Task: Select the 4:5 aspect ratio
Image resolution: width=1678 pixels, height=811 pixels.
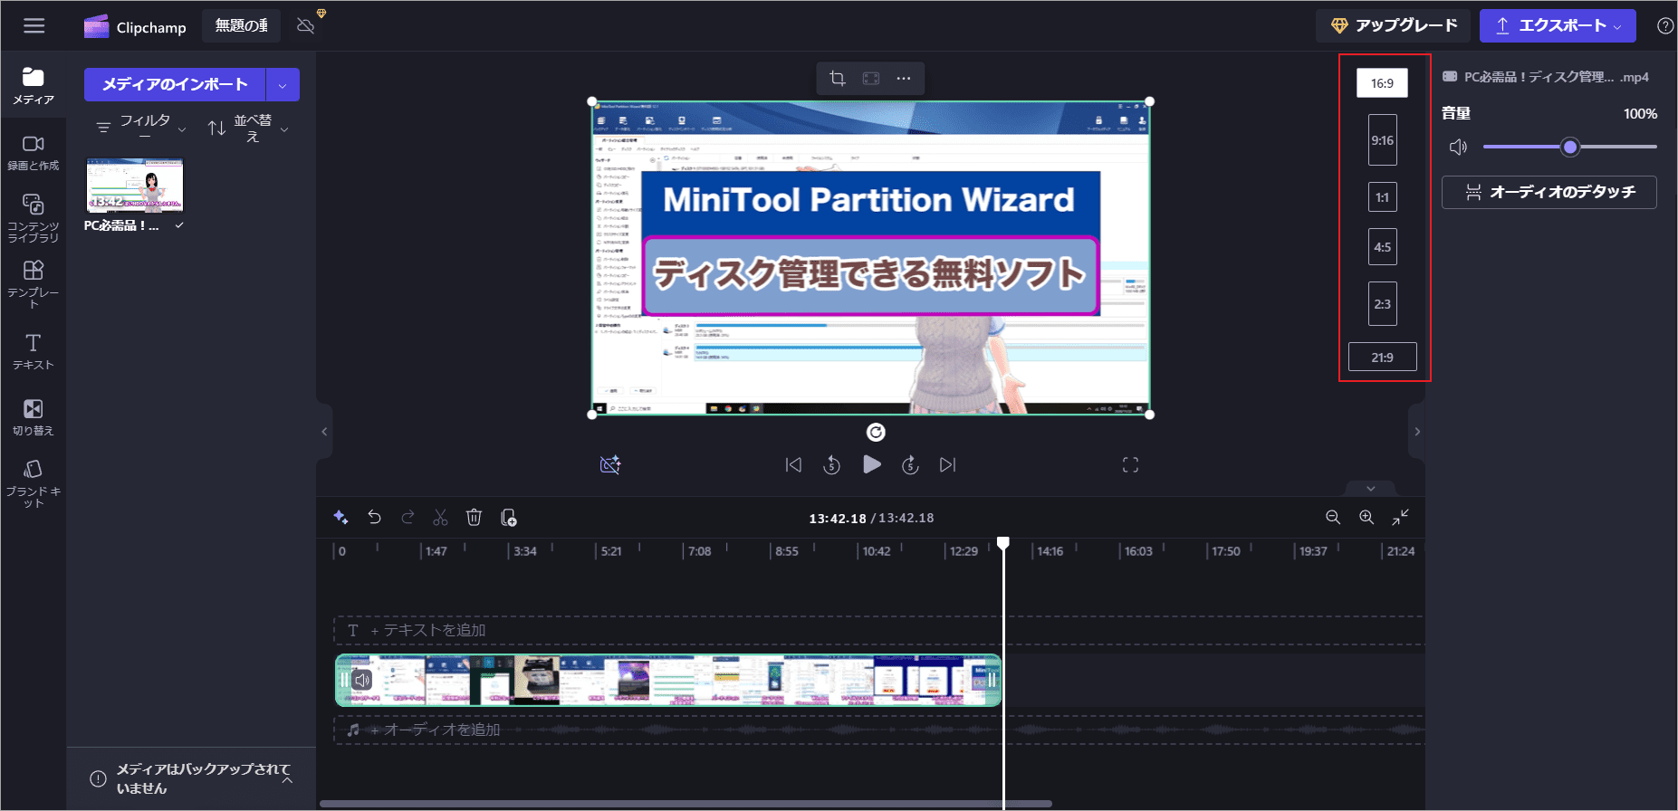Action: (1382, 247)
